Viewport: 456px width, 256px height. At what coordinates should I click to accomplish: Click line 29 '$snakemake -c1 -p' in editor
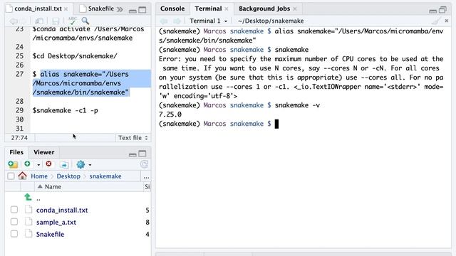tap(66, 110)
